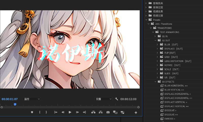This screenshot has height=122, width=203.
Task: Expand the 01 IN folder
Action: 156,36
